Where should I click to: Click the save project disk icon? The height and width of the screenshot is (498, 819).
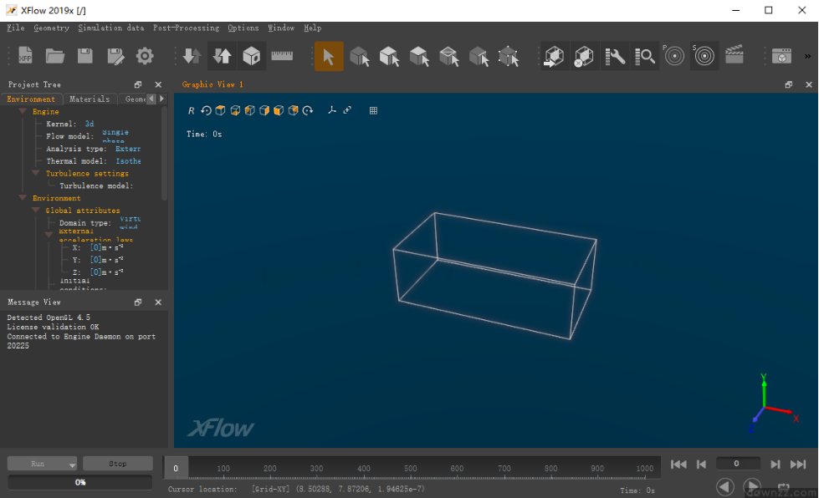pos(85,56)
